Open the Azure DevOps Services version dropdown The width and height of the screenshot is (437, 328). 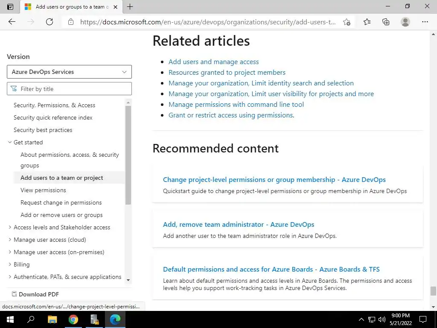[x=69, y=72]
